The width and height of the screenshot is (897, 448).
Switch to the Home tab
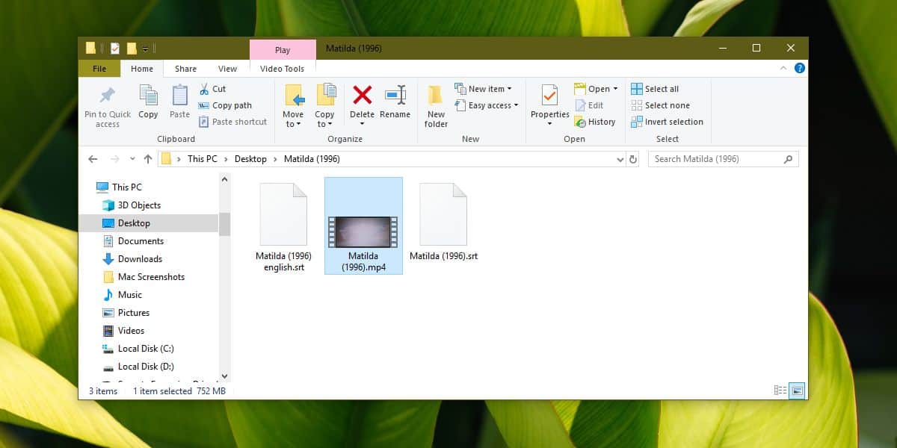point(142,69)
